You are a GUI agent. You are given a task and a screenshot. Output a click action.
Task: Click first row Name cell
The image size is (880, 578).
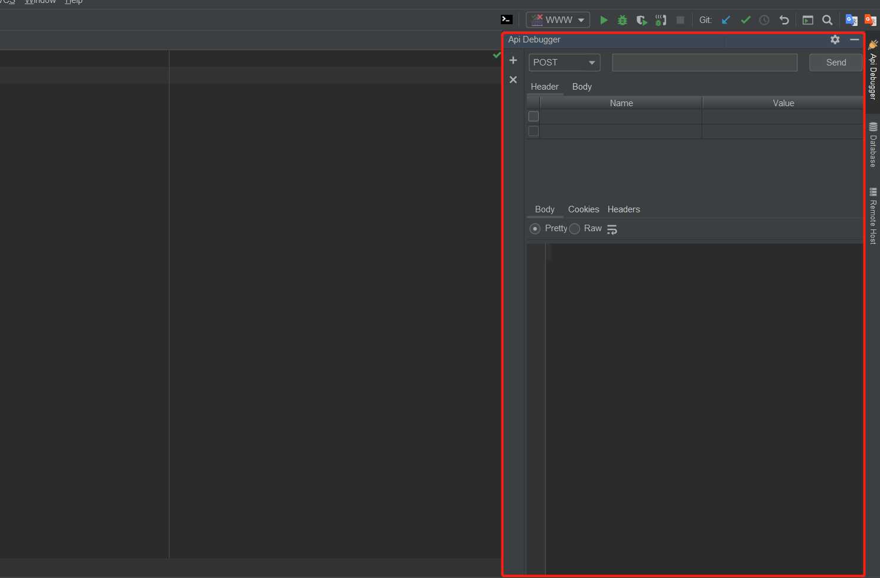point(621,117)
